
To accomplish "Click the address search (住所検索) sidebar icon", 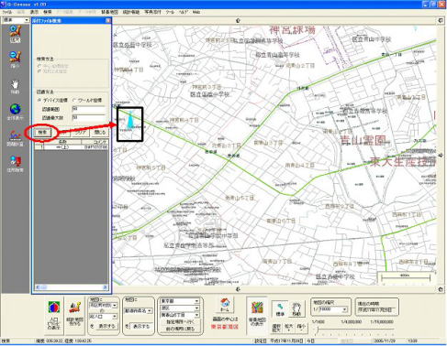I will pyautogui.click(x=15, y=164).
